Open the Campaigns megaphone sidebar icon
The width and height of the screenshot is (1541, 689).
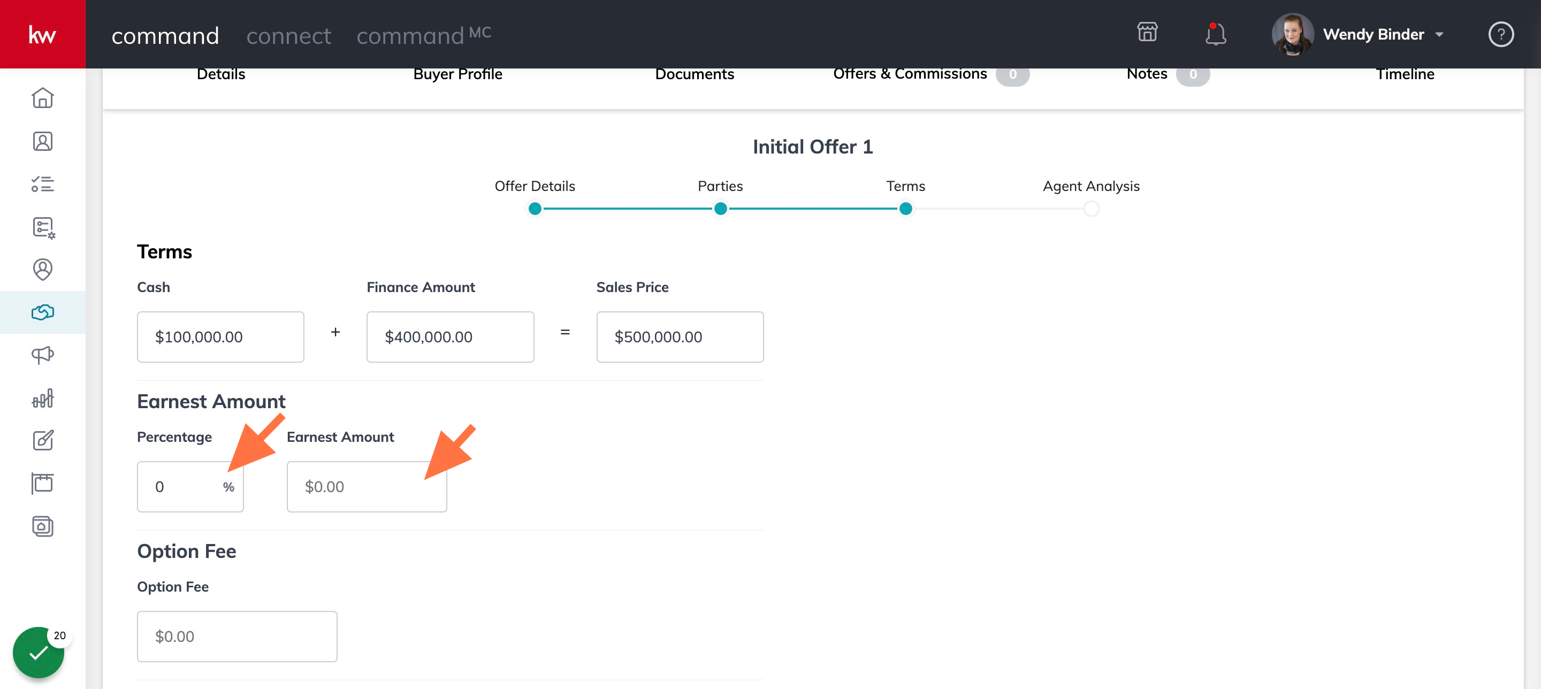(42, 355)
